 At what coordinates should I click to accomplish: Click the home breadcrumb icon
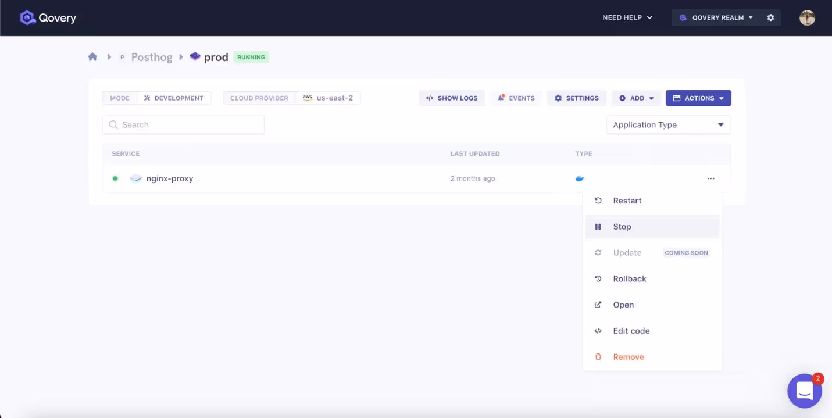pos(92,56)
